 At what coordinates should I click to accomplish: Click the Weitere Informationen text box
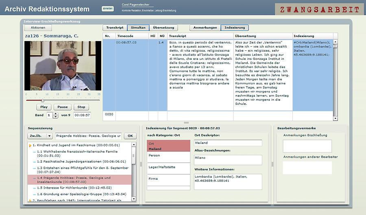pyautogui.click(x=228, y=182)
